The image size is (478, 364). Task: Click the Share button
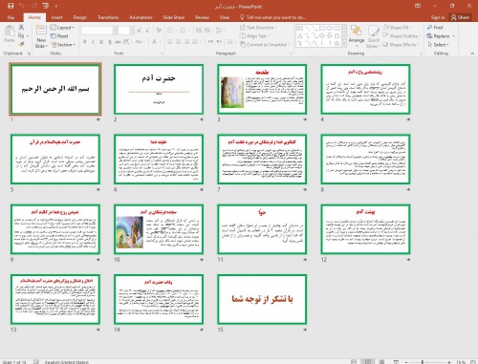click(x=460, y=17)
